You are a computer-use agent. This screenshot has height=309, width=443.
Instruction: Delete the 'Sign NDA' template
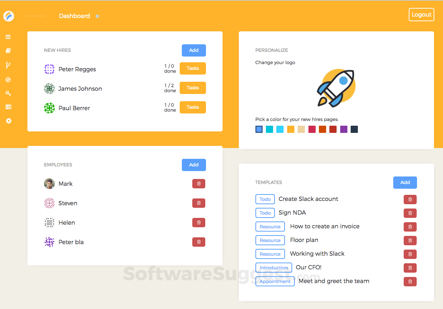[x=410, y=213]
